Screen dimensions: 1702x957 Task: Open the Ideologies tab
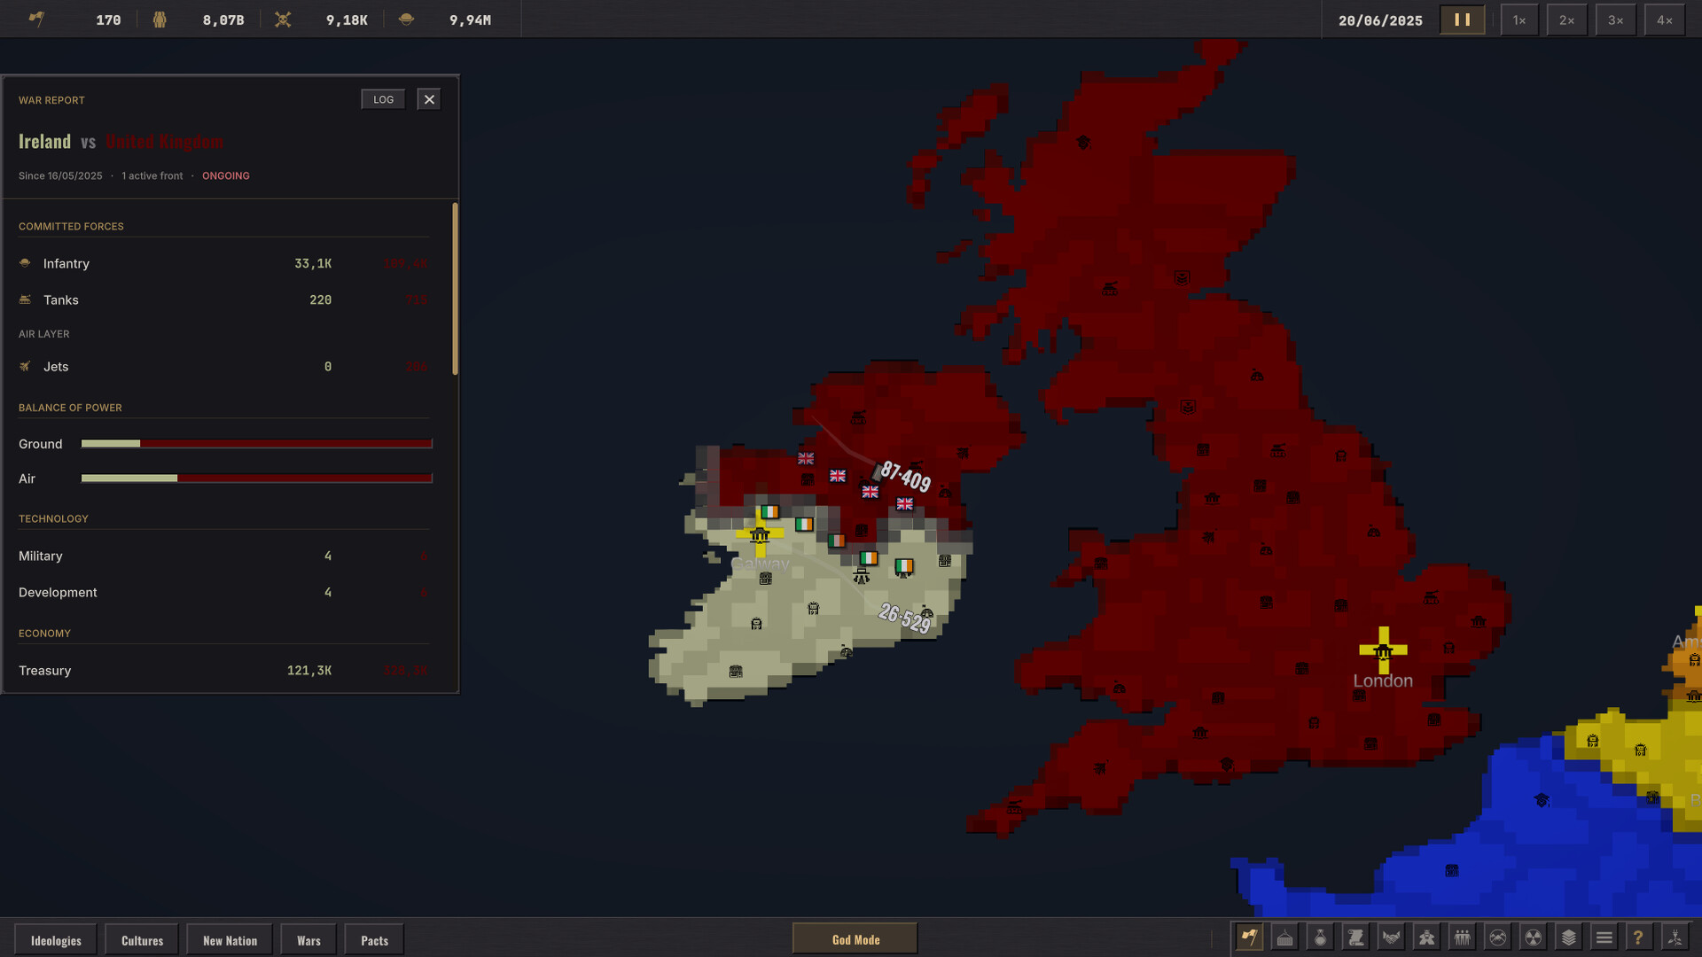pos(56,940)
